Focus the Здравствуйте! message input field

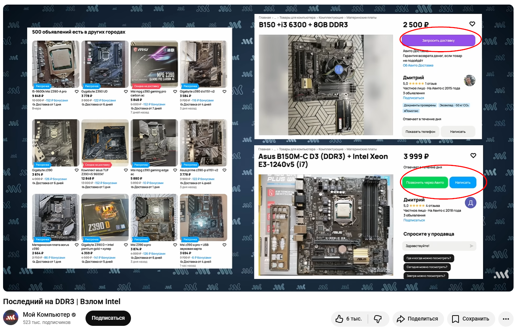point(439,246)
